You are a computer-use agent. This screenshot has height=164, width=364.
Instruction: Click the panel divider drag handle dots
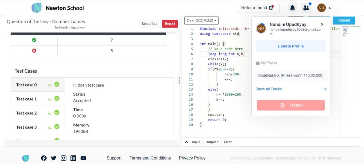pos(179,80)
